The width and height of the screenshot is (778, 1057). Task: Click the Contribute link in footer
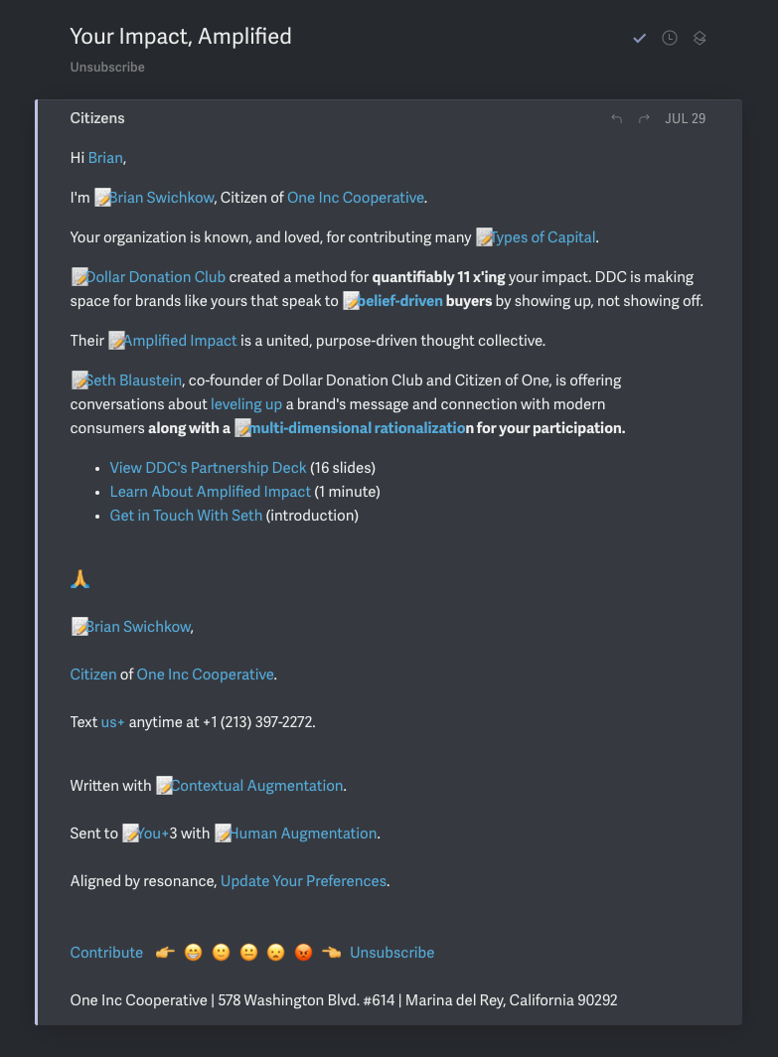coord(106,953)
